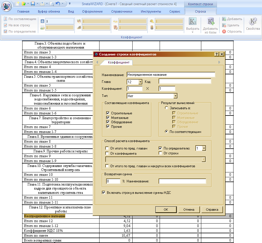This screenshot has height=243, width=262.
Task: Click the save (floppy disk) icon in quick access toolbar
Action: [33, 4]
